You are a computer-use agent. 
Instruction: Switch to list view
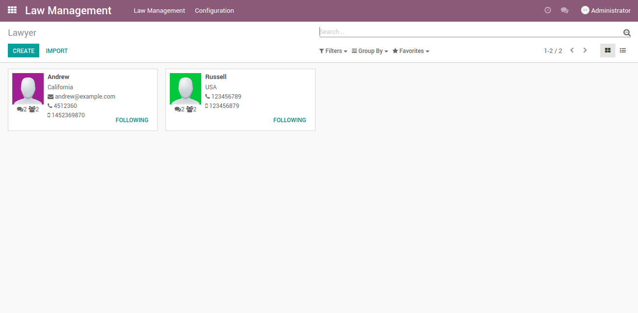[x=623, y=51]
